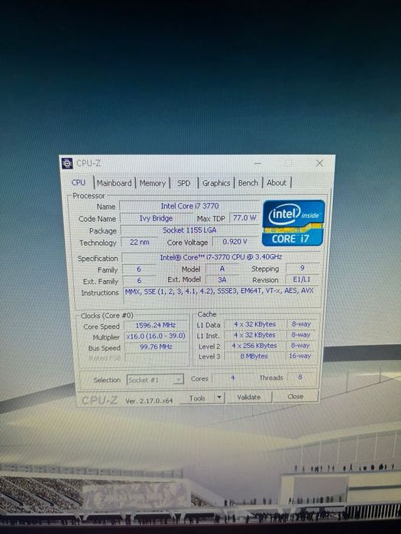Switch to the Graphics tab
Image resolution: width=401 pixels, height=534 pixels.
(x=216, y=183)
